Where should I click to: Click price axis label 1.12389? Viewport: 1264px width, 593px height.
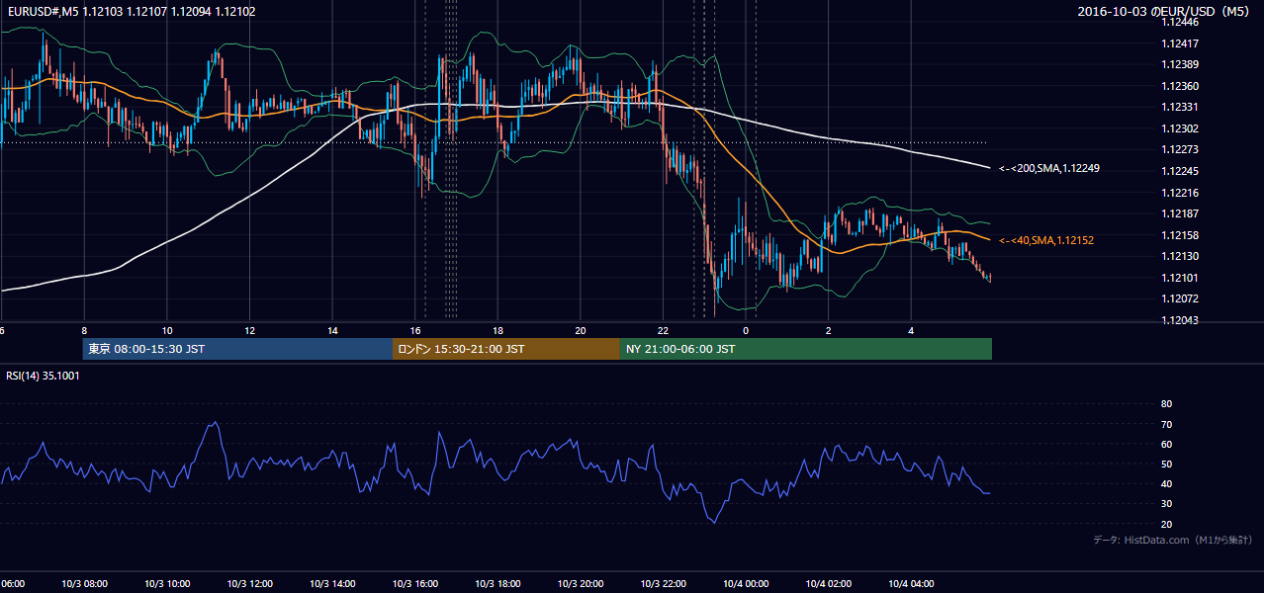click(x=1179, y=64)
